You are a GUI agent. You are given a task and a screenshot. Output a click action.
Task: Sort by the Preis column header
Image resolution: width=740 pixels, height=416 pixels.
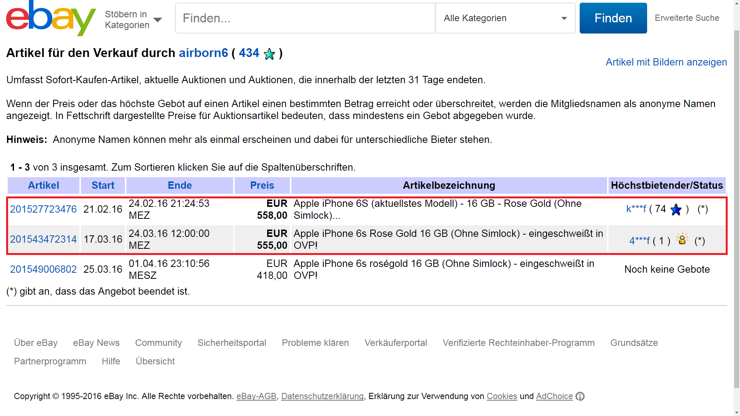coord(262,185)
